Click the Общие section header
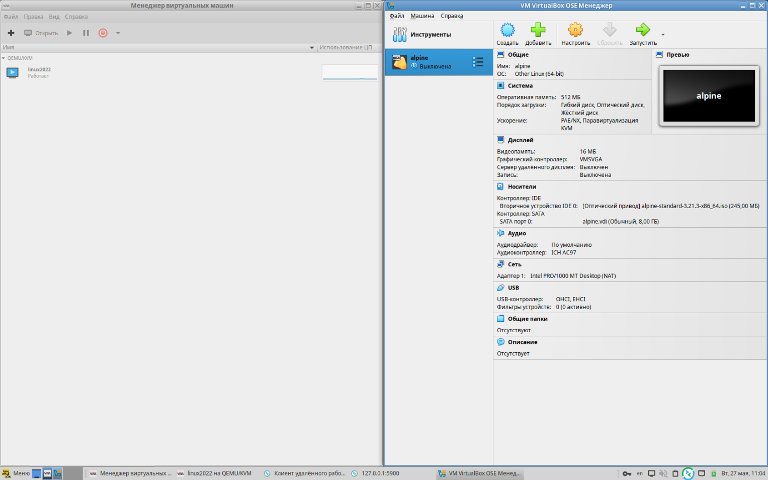 pos(518,55)
